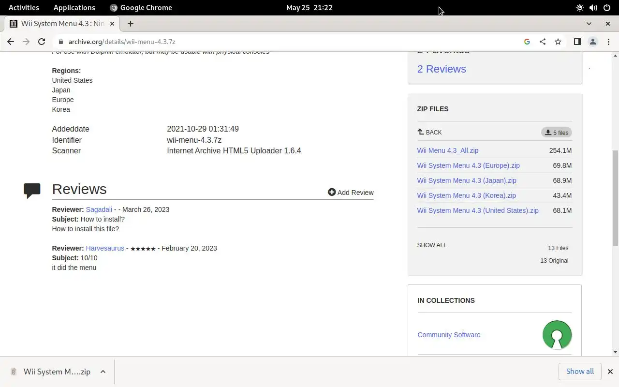This screenshot has width=619, height=387.
Task: Click the site lock icon in the address bar
Action: coord(60,42)
